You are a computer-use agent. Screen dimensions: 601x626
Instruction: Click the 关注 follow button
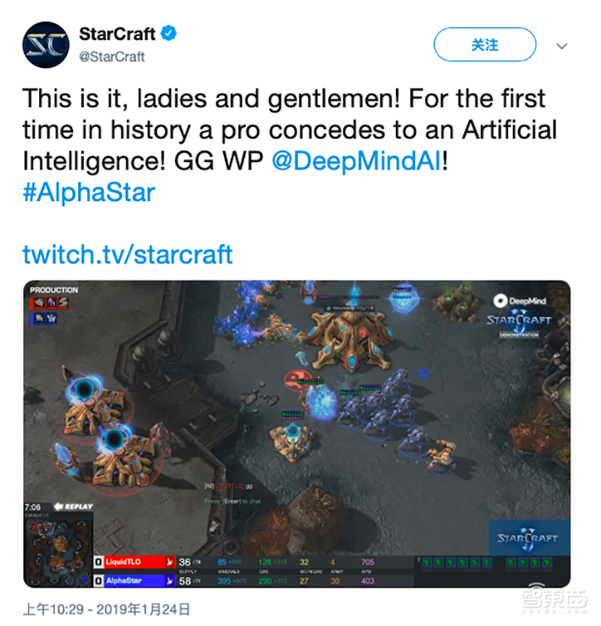(x=485, y=44)
